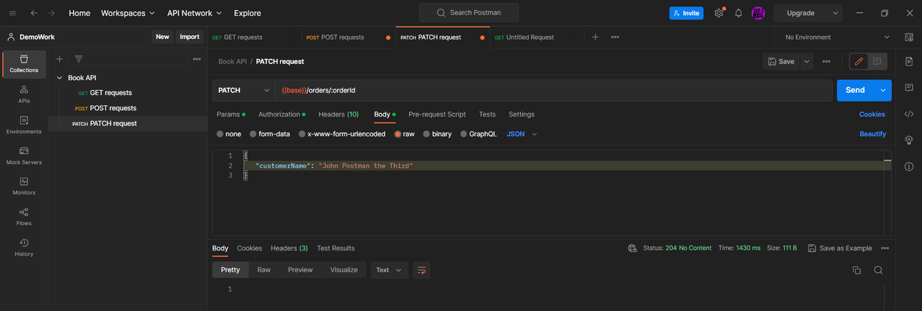Click the network globe icon near Status

[632, 248]
